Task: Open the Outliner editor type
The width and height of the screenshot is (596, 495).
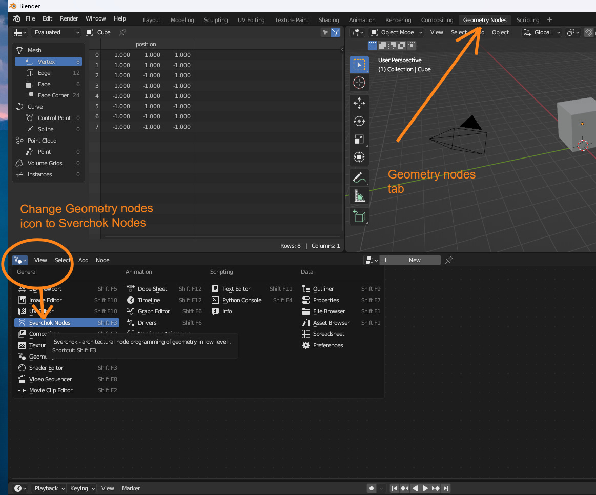Action: [x=341, y=289]
